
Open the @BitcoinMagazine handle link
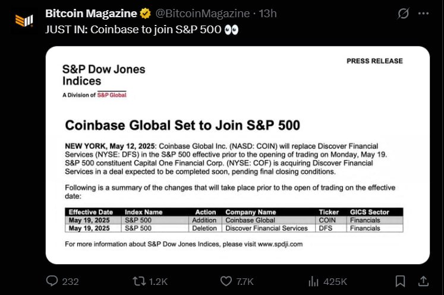click(203, 14)
